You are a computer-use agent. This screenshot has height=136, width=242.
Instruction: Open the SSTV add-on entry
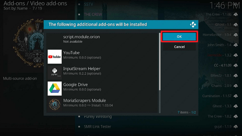[88, 4]
